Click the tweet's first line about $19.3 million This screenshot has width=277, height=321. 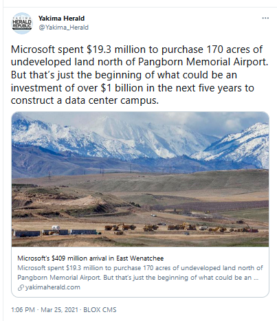pyautogui.click(x=137, y=49)
